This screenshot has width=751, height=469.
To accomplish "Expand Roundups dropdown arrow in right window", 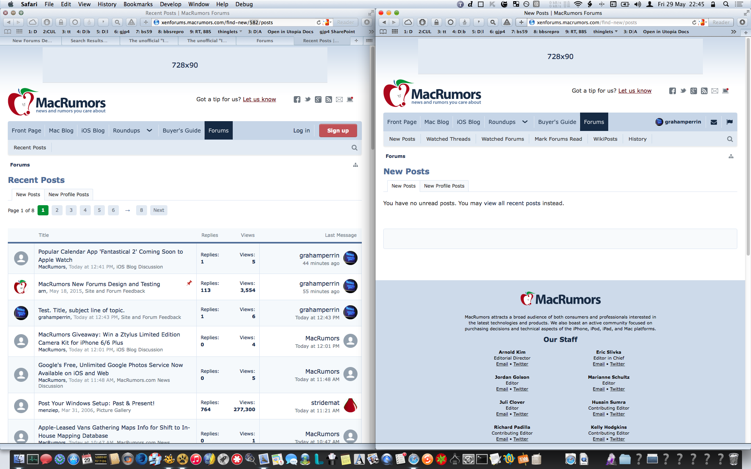I will (525, 122).
